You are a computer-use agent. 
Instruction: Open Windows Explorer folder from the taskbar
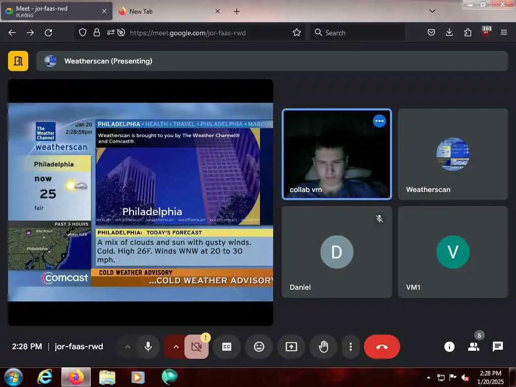tap(107, 377)
